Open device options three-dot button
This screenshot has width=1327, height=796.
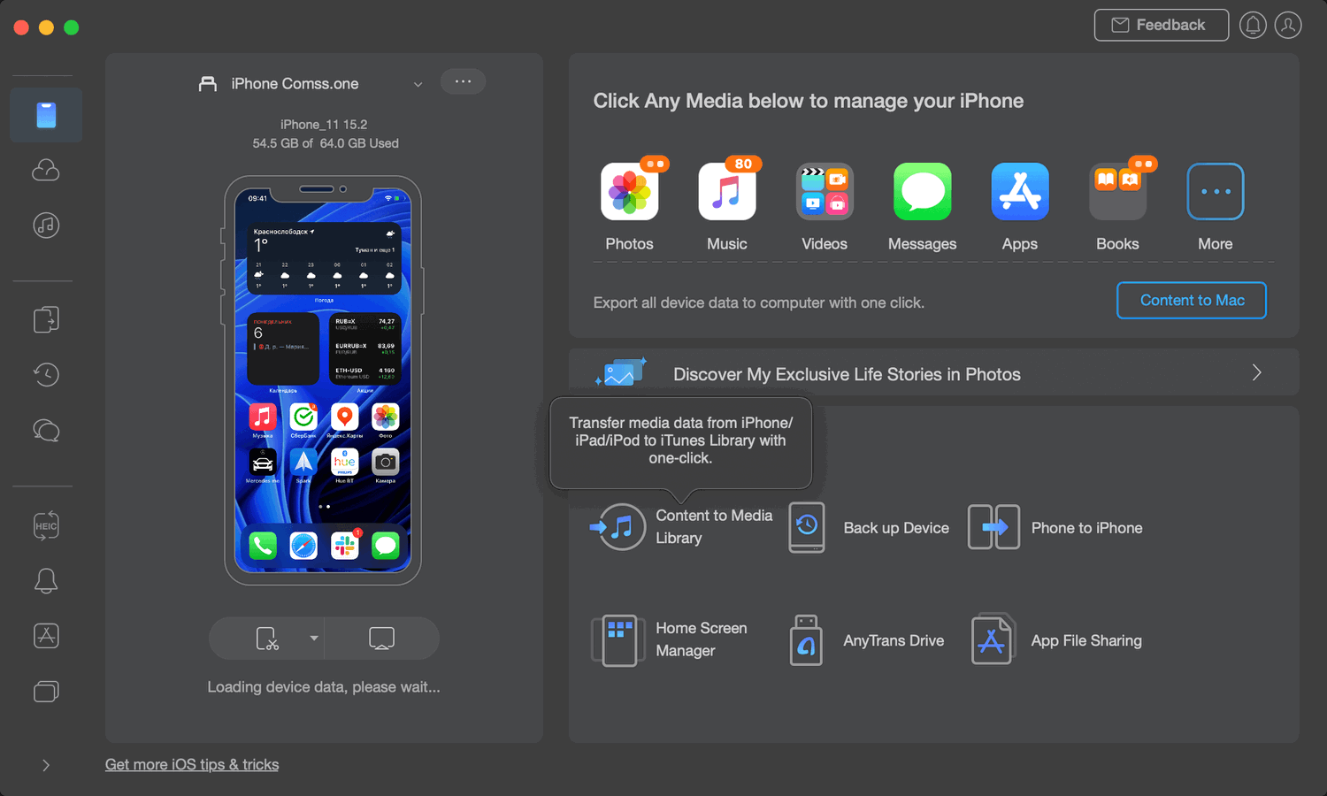click(463, 81)
